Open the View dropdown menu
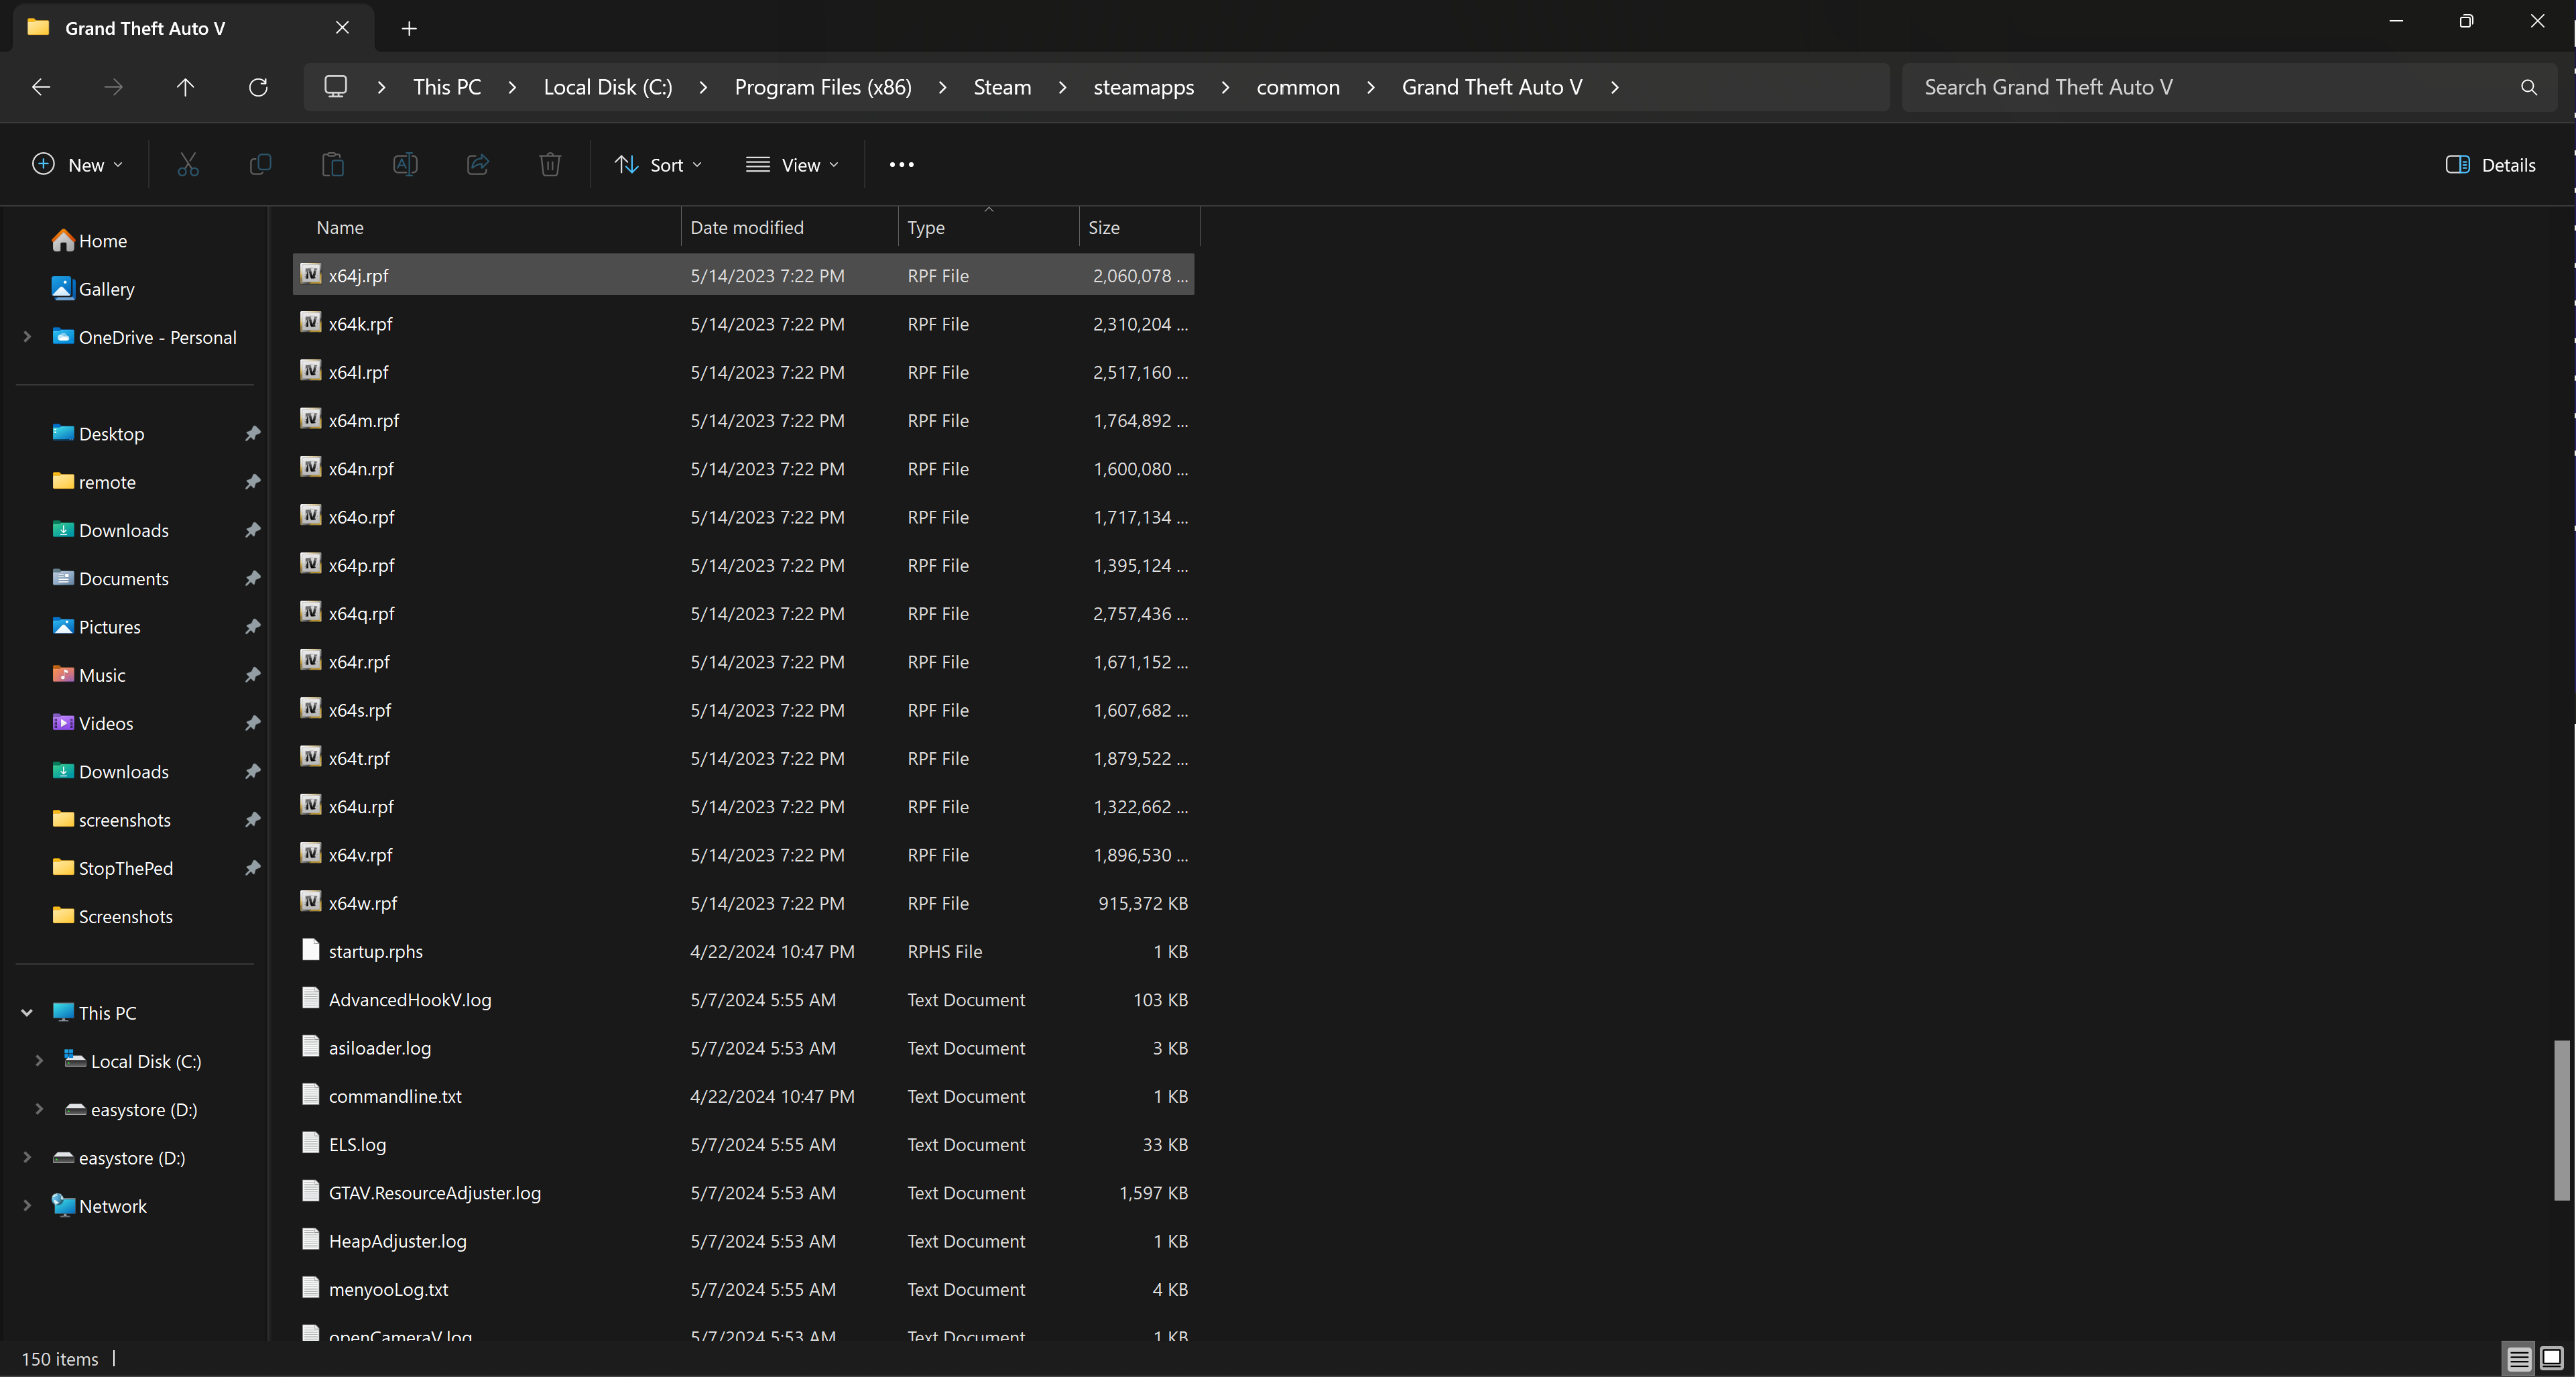The image size is (2576, 1377). coord(792,165)
